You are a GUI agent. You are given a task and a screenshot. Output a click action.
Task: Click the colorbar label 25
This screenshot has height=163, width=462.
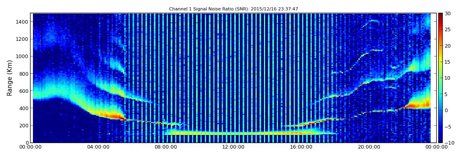(448, 30)
